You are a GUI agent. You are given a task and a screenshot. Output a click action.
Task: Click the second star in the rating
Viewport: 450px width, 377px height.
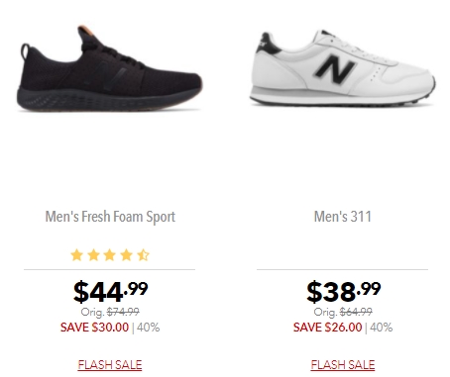click(x=93, y=255)
